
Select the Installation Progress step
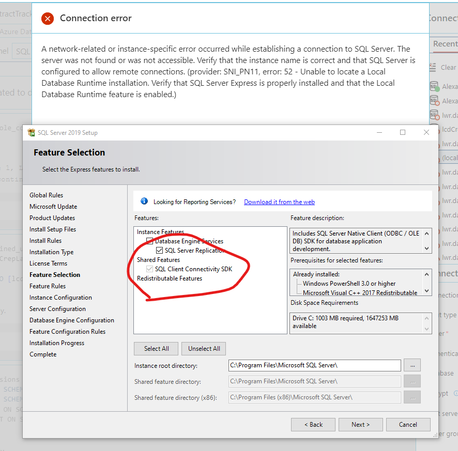[x=57, y=343]
